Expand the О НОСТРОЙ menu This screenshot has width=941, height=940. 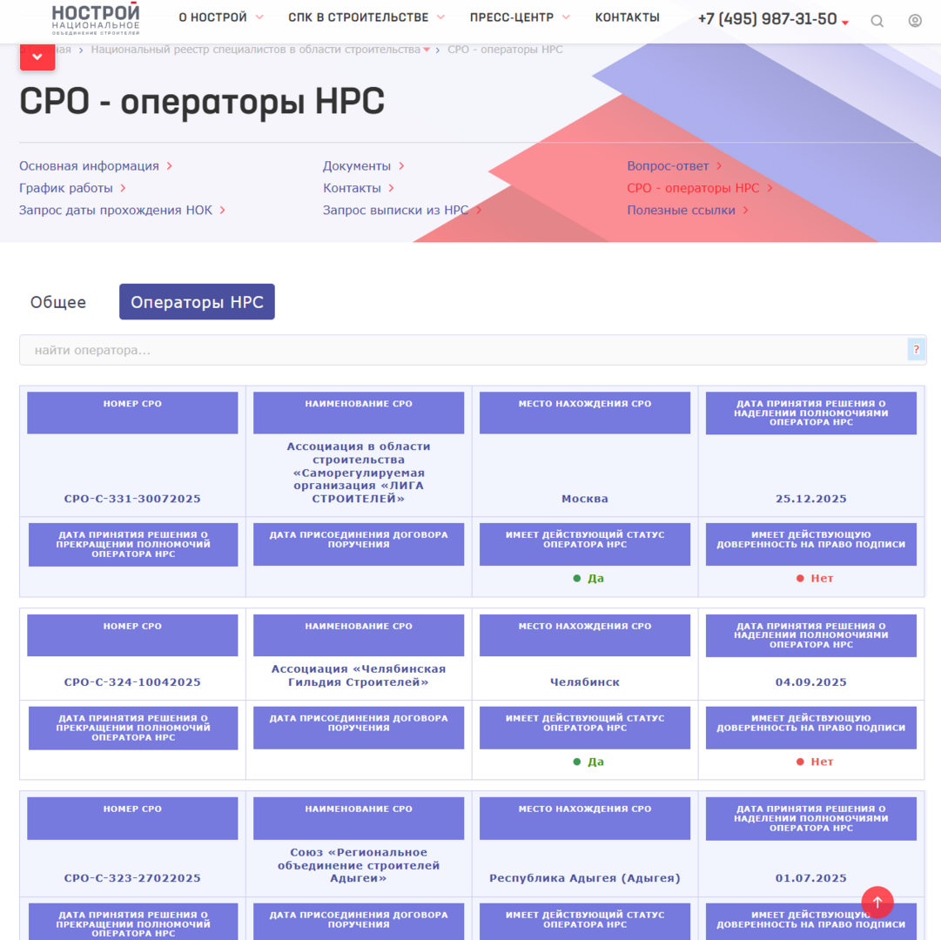221,17
